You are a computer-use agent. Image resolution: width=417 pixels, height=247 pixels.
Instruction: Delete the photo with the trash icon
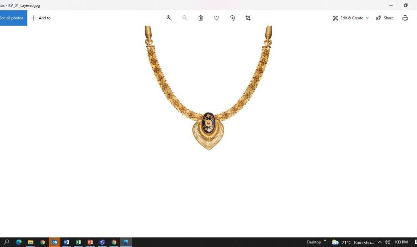pos(200,18)
